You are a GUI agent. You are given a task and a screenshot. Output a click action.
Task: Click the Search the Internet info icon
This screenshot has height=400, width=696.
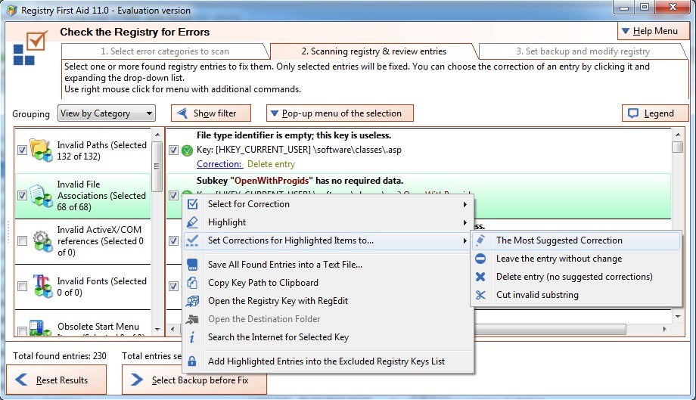click(191, 337)
